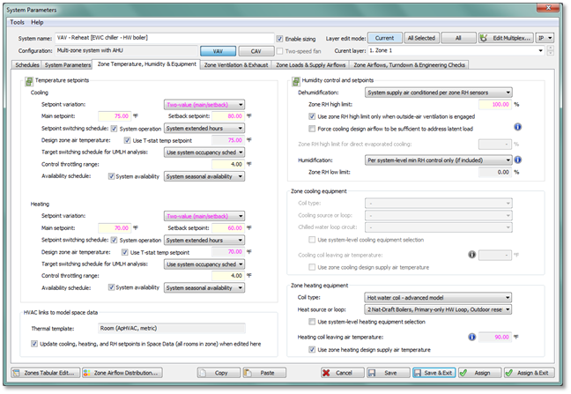
Task: Open cooling Setpoint variation dropdown
Action: click(217, 102)
